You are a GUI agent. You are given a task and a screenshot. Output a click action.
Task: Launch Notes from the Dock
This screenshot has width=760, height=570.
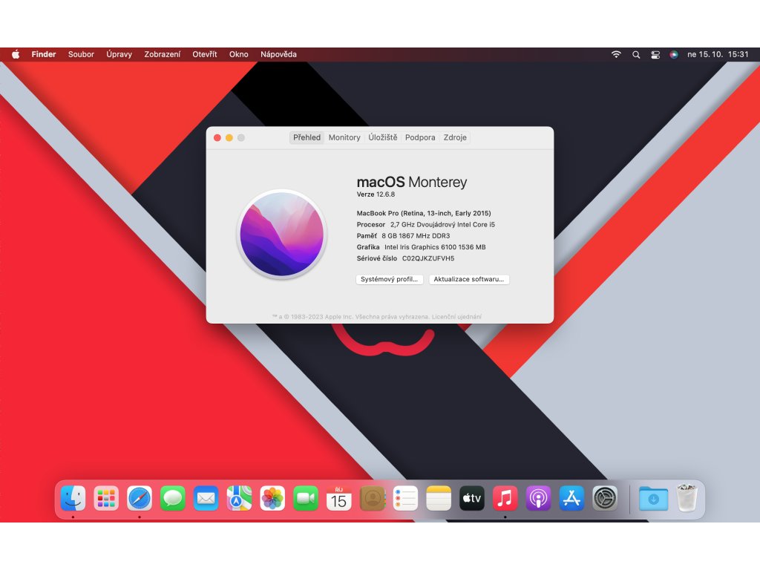pos(439,498)
